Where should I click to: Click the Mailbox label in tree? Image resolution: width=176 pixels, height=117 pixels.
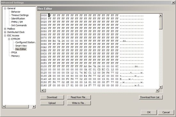[x=11, y=29]
